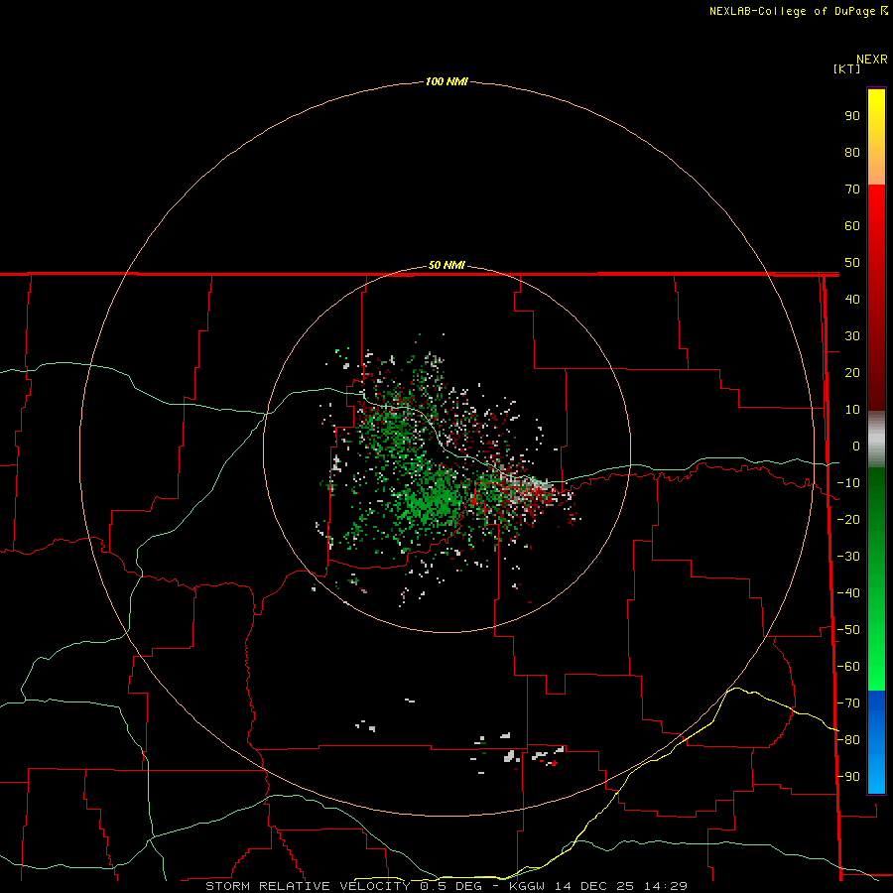Click the 14:29 timestamp in the footer
The image size is (893, 893).
pyautogui.click(x=666, y=886)
